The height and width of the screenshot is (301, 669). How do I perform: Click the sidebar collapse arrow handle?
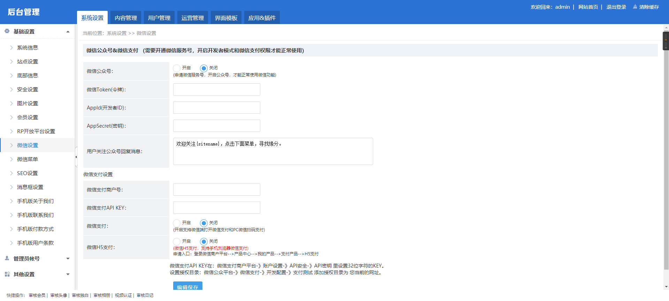pos(76,157)
